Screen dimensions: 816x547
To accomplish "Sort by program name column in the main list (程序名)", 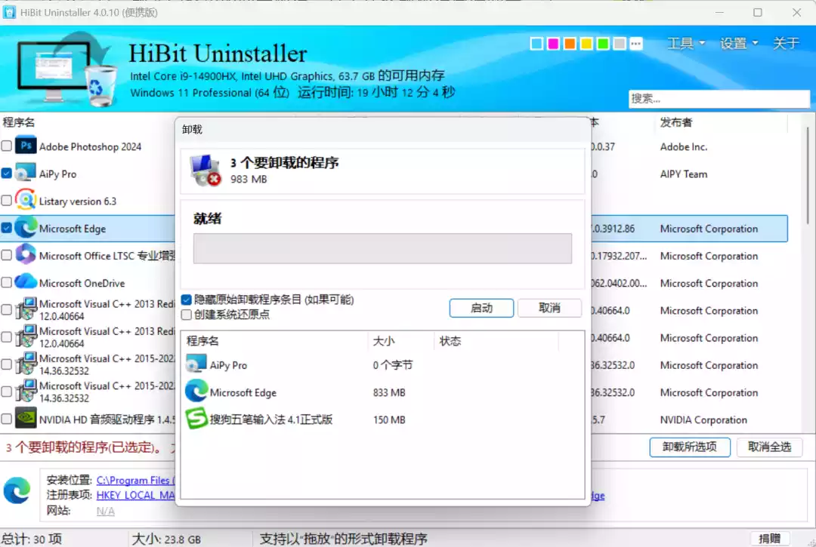I will click(19, 122).
